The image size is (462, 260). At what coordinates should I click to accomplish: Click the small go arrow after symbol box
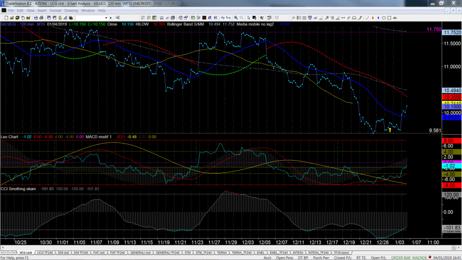(111, 18)
